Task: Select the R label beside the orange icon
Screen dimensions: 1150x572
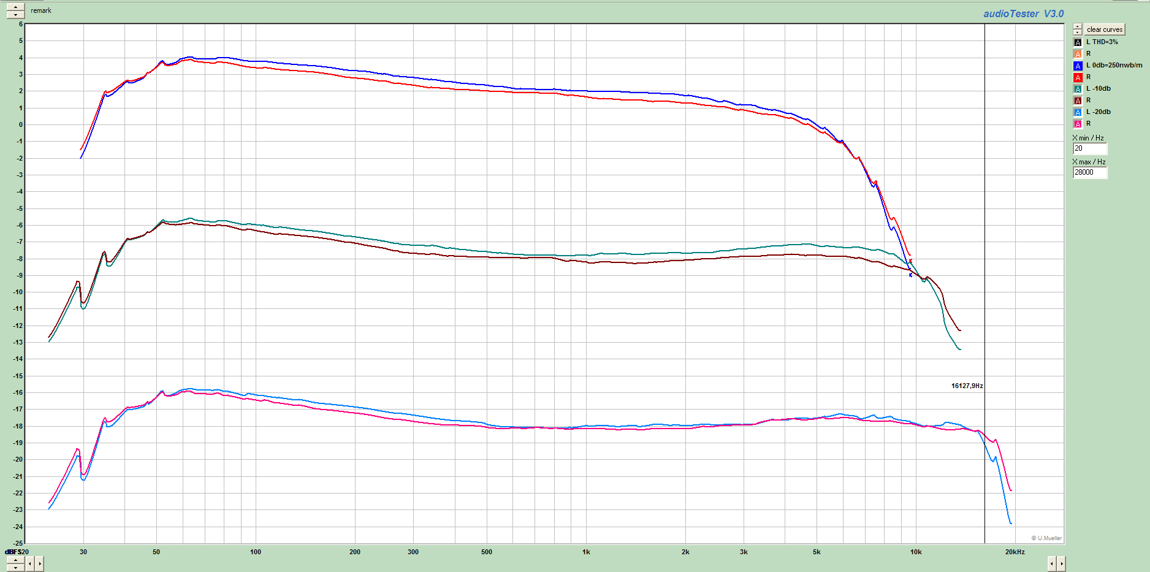Action: point(1089,53)
